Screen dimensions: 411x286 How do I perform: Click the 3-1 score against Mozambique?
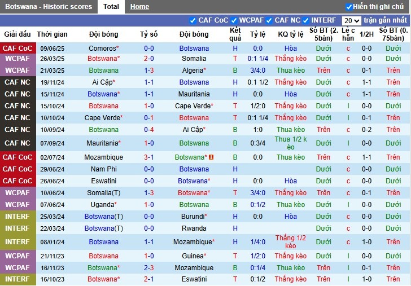click(149, 157)
